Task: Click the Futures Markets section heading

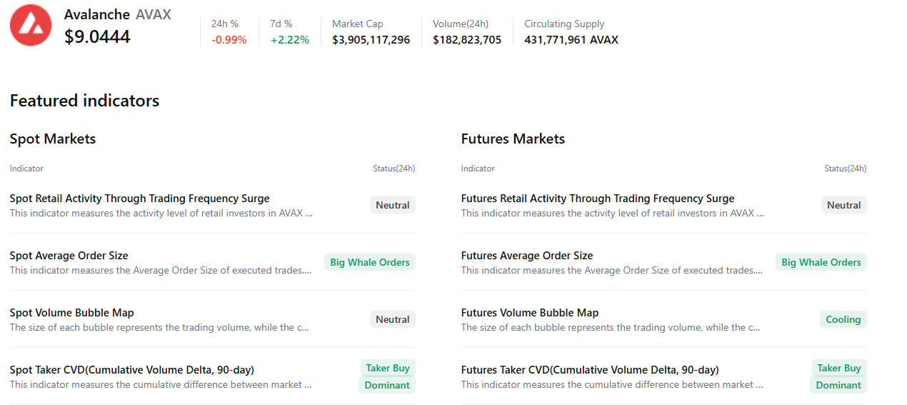Action: pyautogui.click(x=513, y=139)
